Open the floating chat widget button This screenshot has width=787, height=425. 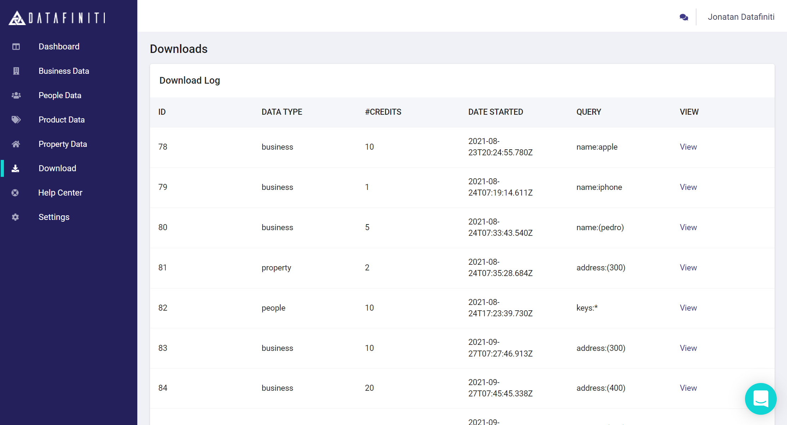(761, 399)
